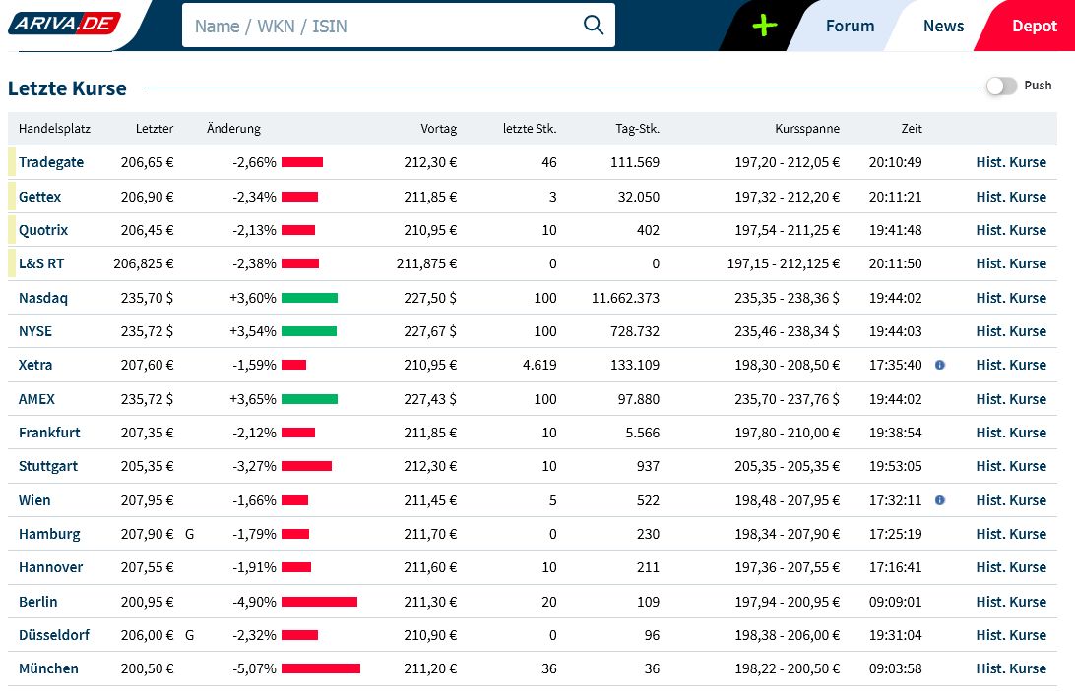Click the Handelsplatz column header
Screen dimensions: 1075x697
pyautogui.click(x=53, y=129)
